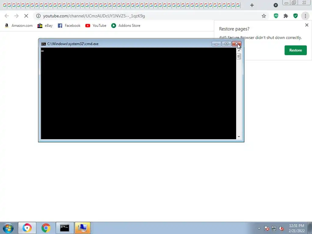Click the AVG Secure Browser taskbar icon

pyautogui.click(x=27, y=228)
